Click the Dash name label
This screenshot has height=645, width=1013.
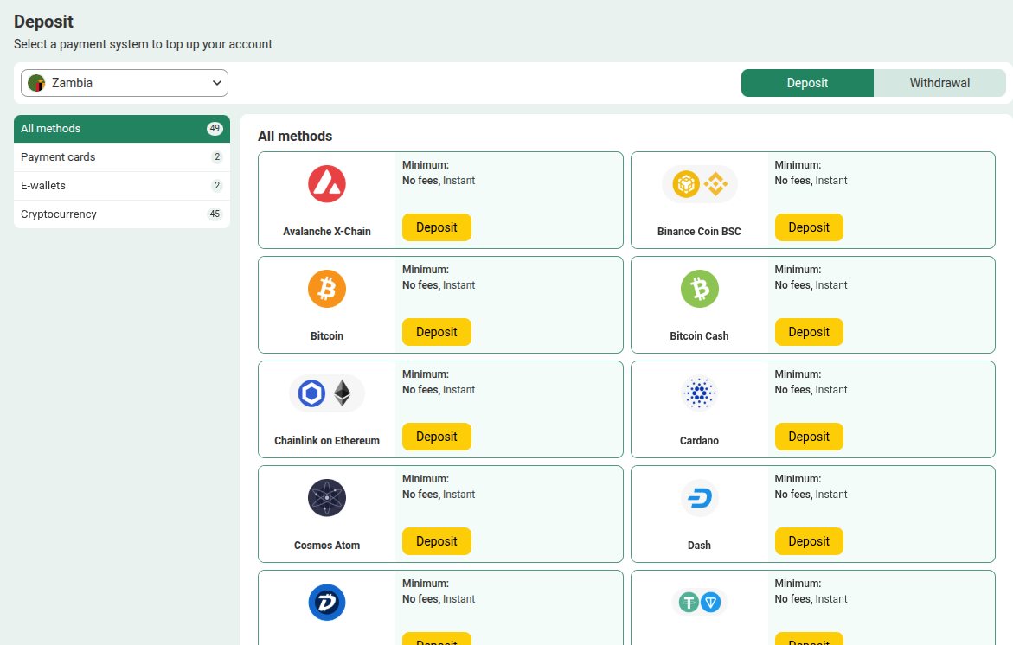(x=699, y=545)
